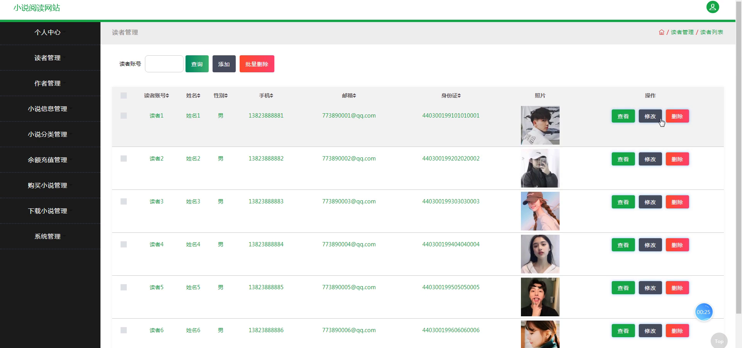Image resolution: width=742 pixels, height=348 pixels.
Task: Sort by 身份证 column header
Action: point(451,96)
